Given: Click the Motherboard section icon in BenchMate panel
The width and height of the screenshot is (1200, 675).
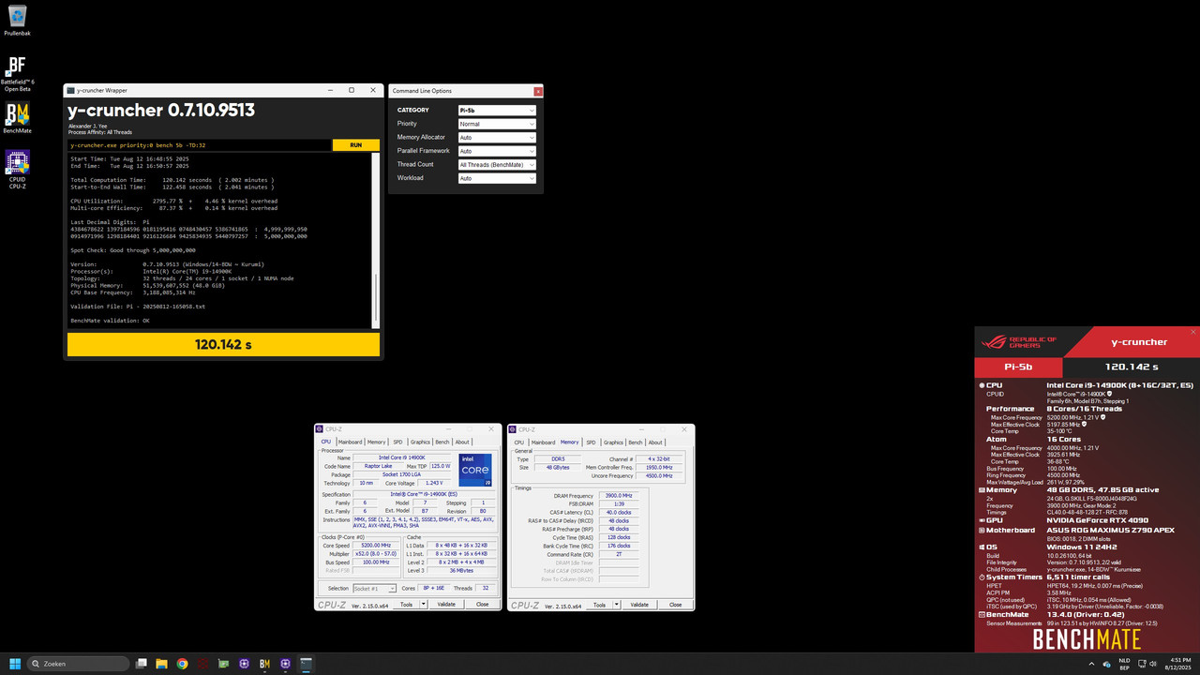Looking at the screenshot, I should point(982,530).
